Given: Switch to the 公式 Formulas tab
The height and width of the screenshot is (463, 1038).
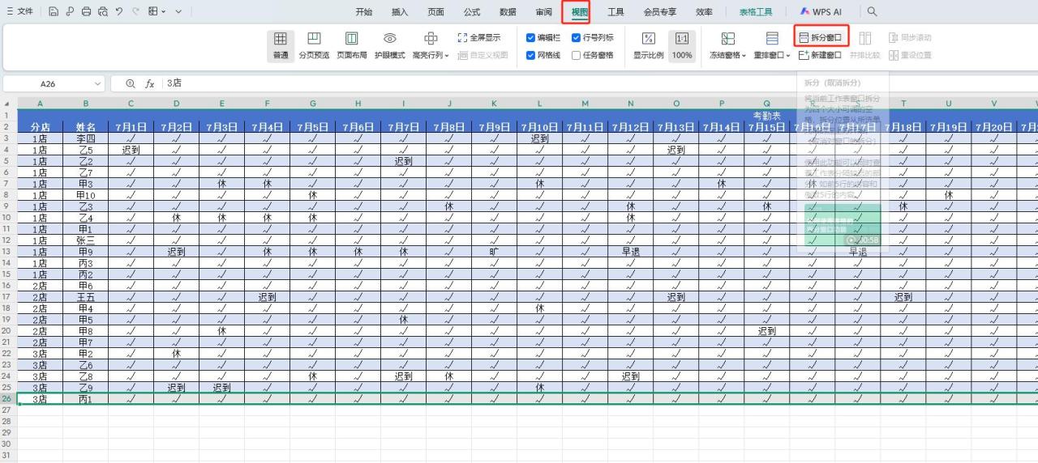Looking at the screenshot, I should pyautogui.click(x=472, y=12).
